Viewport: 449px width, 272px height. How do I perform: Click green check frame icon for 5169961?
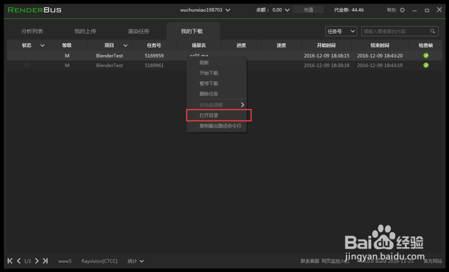click(x=426, y=65)
